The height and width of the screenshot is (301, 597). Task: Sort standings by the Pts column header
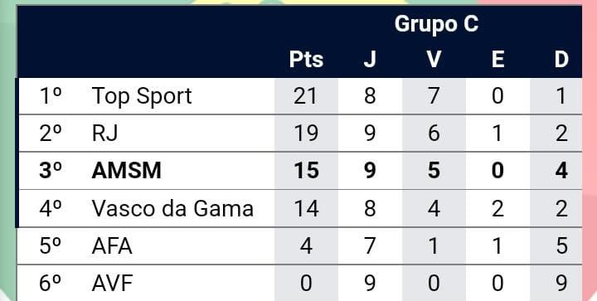coord(306,60)
